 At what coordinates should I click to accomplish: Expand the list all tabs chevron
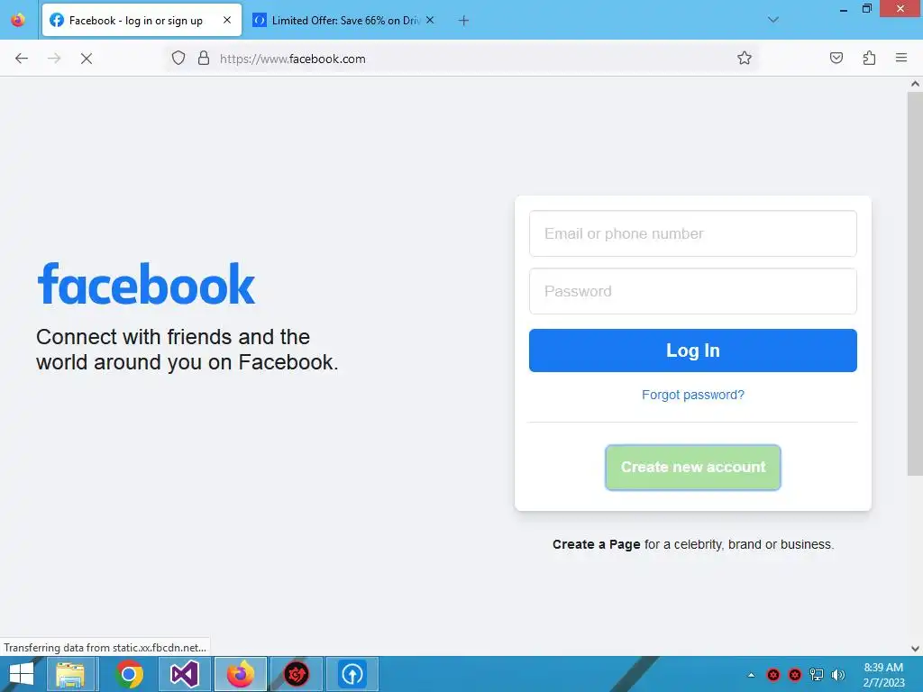[x=773, y=20]
